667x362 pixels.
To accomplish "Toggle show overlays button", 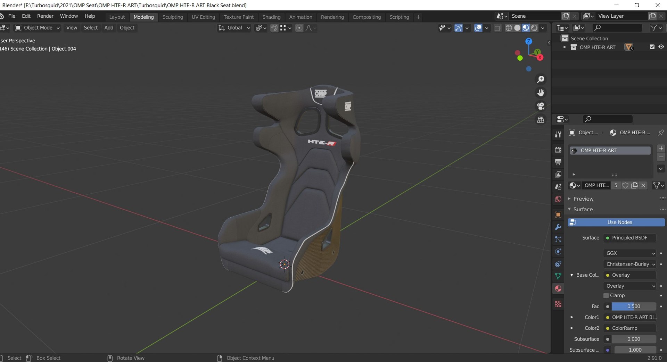I will click(478, 28).
